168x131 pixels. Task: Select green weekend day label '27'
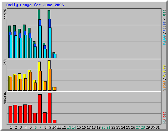pyautogui.click(x=138, y=127)
